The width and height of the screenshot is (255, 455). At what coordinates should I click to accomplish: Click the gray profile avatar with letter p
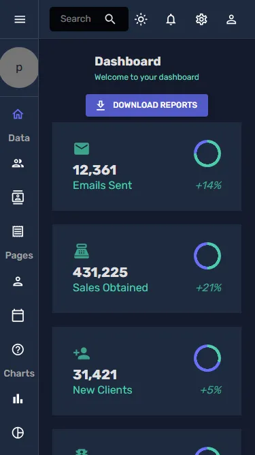[19, 68]
